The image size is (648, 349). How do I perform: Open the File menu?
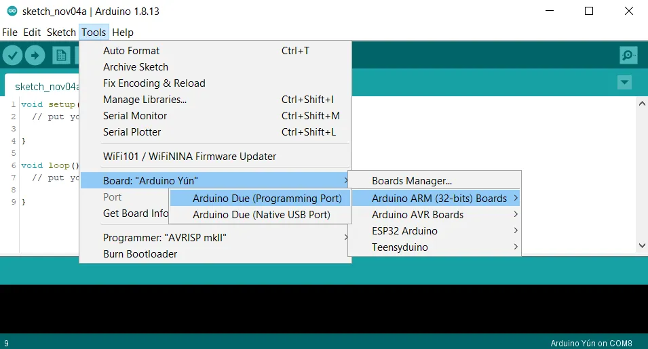pyautogui.click(x=9, y=33)
